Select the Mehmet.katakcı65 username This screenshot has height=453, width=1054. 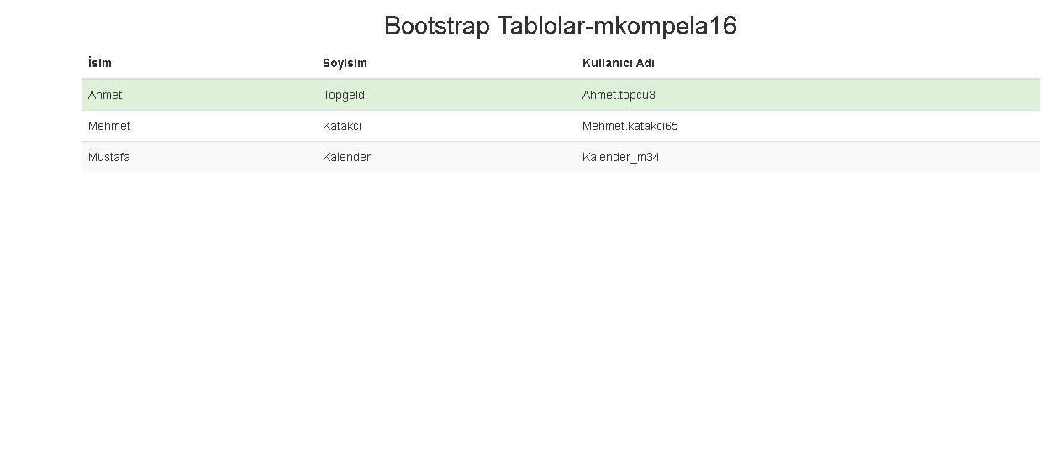click(630, 126)
